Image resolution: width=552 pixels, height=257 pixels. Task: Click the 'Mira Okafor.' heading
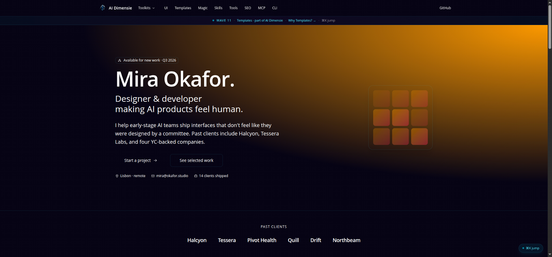pyautogui.click(x=175, y=79)
